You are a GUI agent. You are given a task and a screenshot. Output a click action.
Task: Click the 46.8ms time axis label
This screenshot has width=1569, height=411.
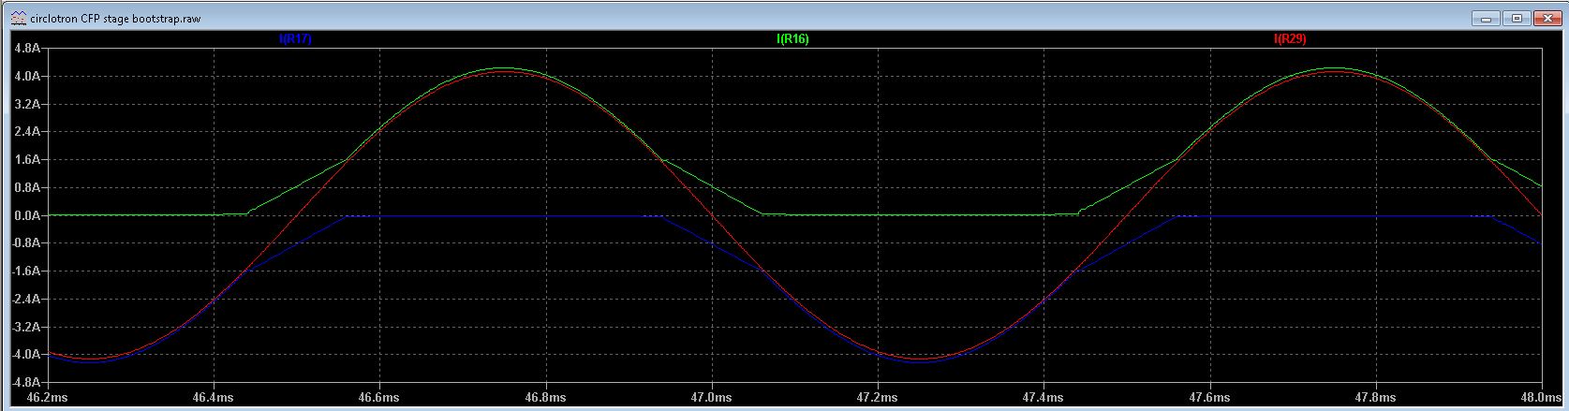pos(546,398)
